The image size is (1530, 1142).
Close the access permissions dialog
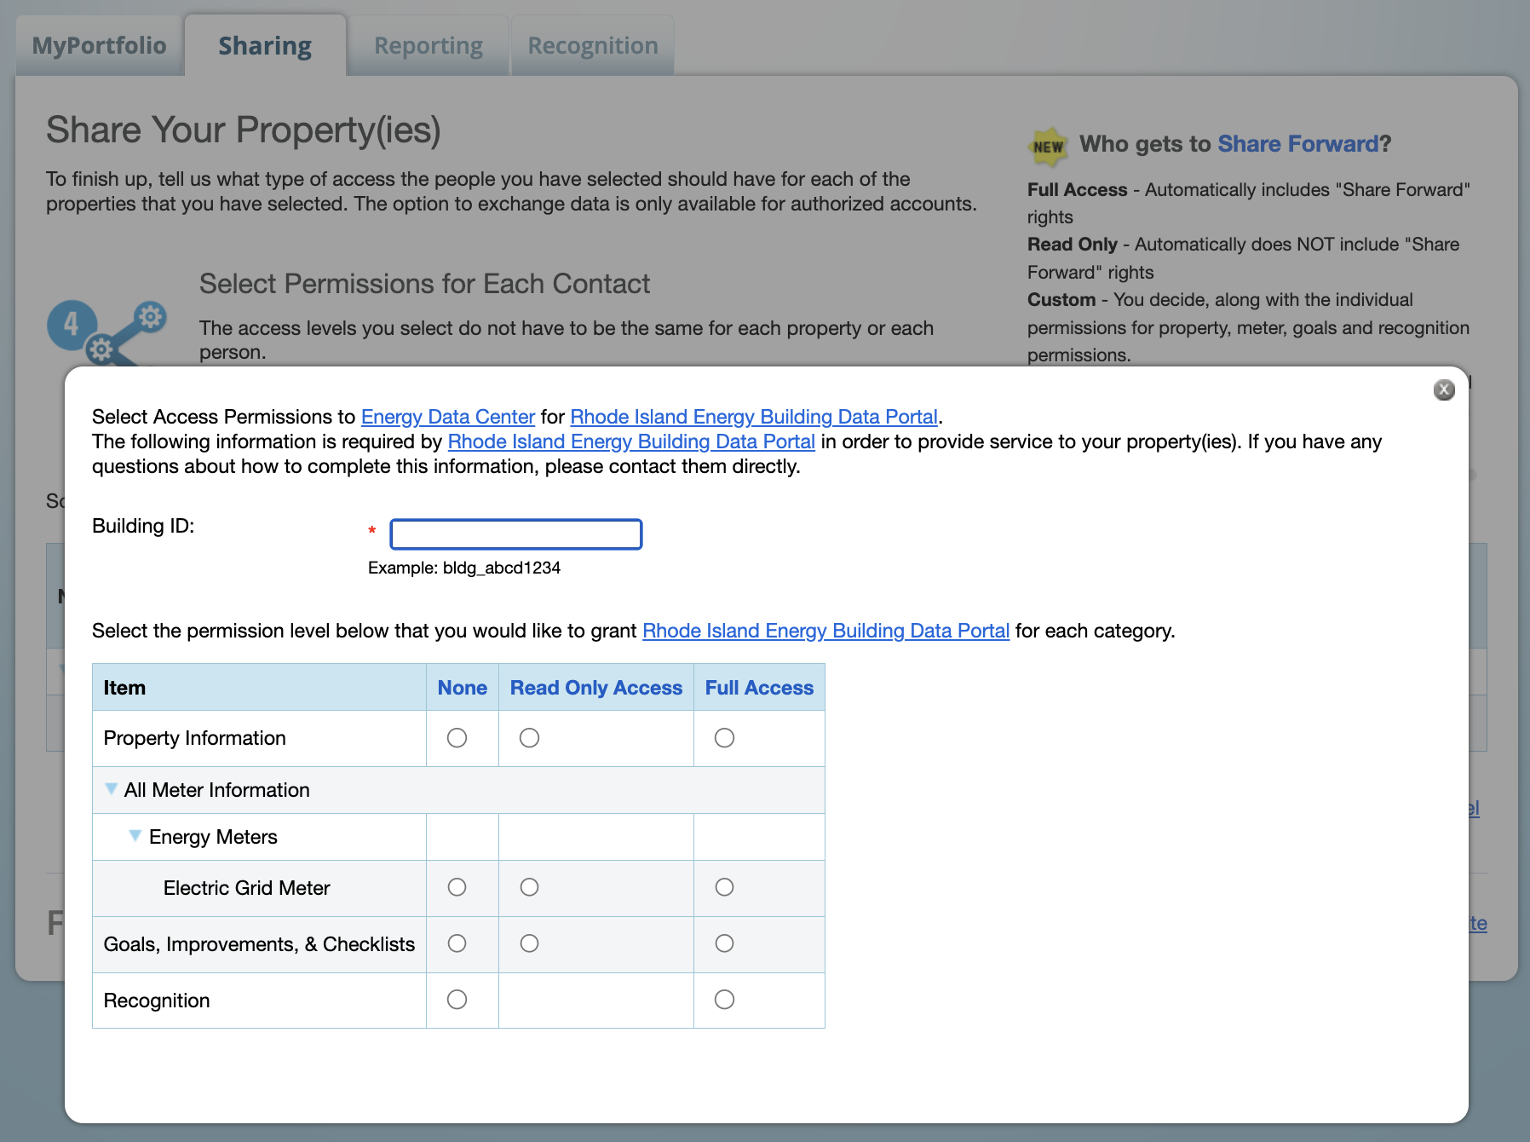[x=1443, y=390]
